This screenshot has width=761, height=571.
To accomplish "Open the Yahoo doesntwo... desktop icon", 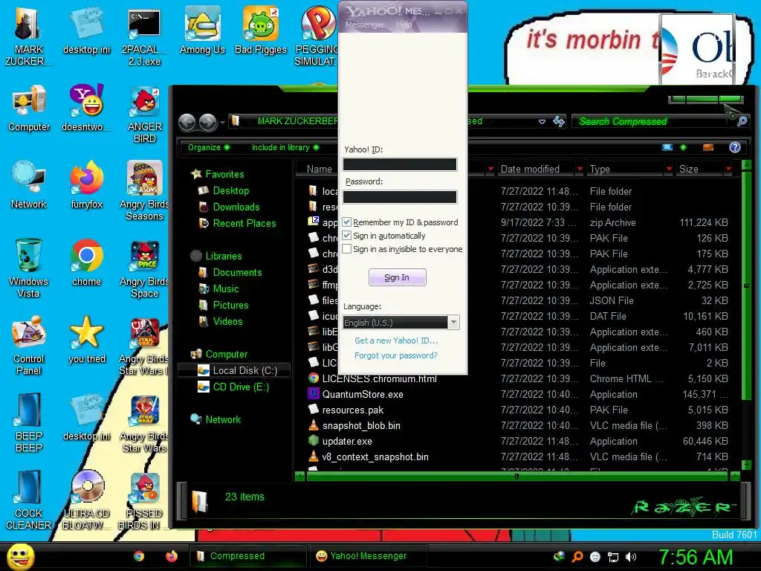I will (86, 108).
